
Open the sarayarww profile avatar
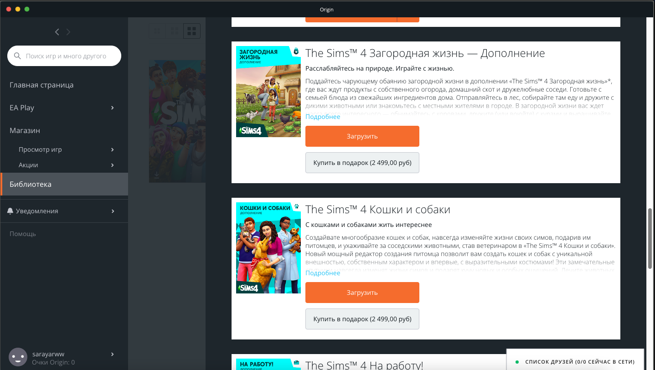point(18,356)
